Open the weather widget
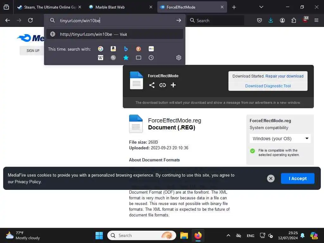324x243 pixels. [x=23, y=235]
